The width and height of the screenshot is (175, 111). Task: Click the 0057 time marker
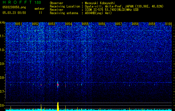click(x=119, y=24)
